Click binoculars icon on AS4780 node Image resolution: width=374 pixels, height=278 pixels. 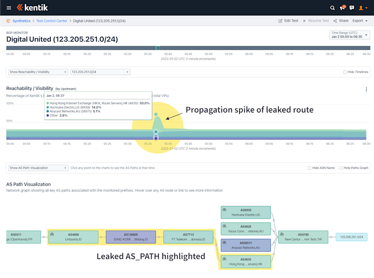coord(282,234)
